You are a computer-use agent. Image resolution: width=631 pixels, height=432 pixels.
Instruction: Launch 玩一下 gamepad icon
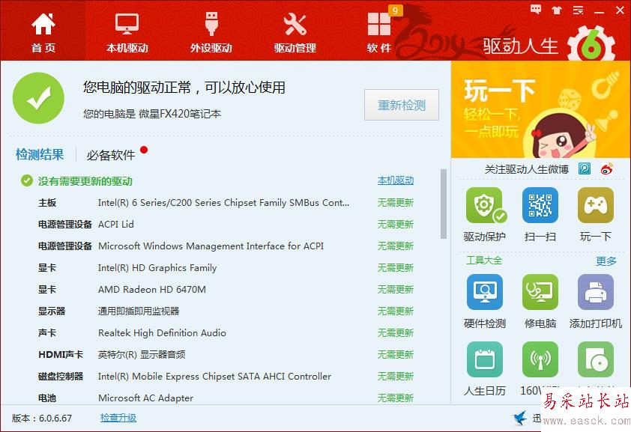point(596,205)
